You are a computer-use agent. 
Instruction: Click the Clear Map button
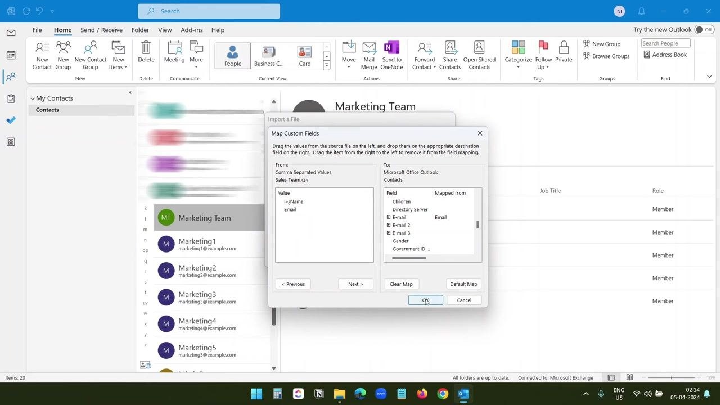click(401, 284)
